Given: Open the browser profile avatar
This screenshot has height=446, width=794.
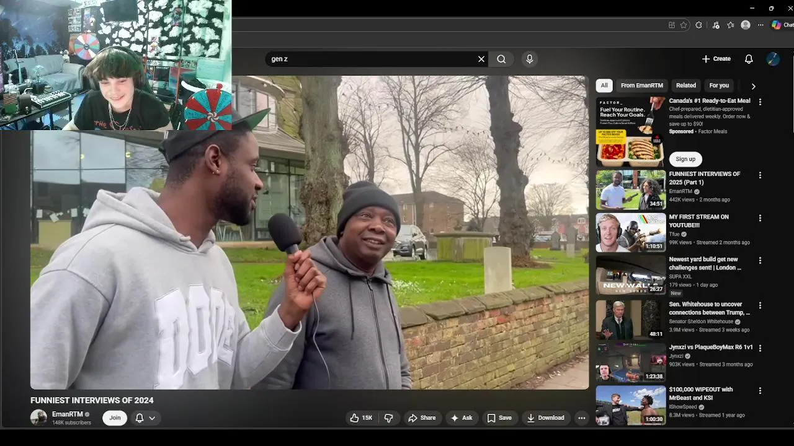Looking at the screenshot, I should 746,25.
